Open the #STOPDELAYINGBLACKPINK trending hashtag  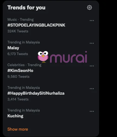pyautogui.click(x=36, y=25)
